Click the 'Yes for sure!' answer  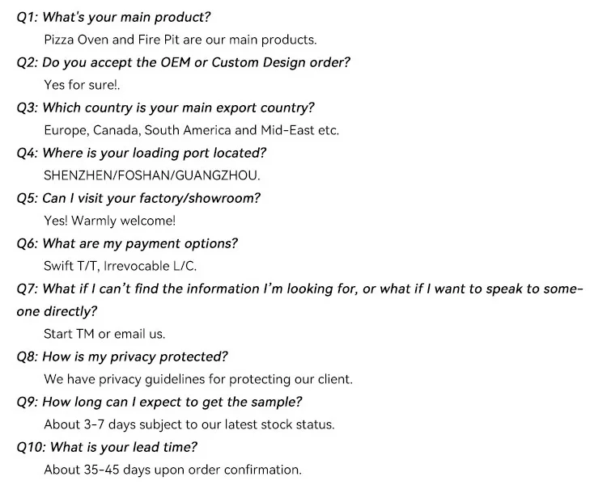(x=82, y=85)
